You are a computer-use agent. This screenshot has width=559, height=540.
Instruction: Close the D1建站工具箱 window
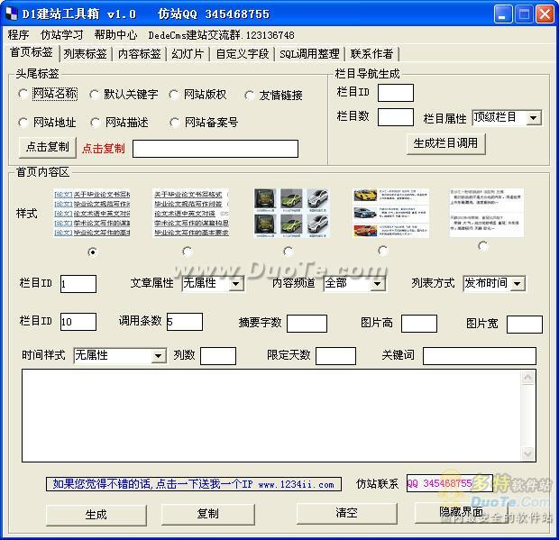point(545,14)
